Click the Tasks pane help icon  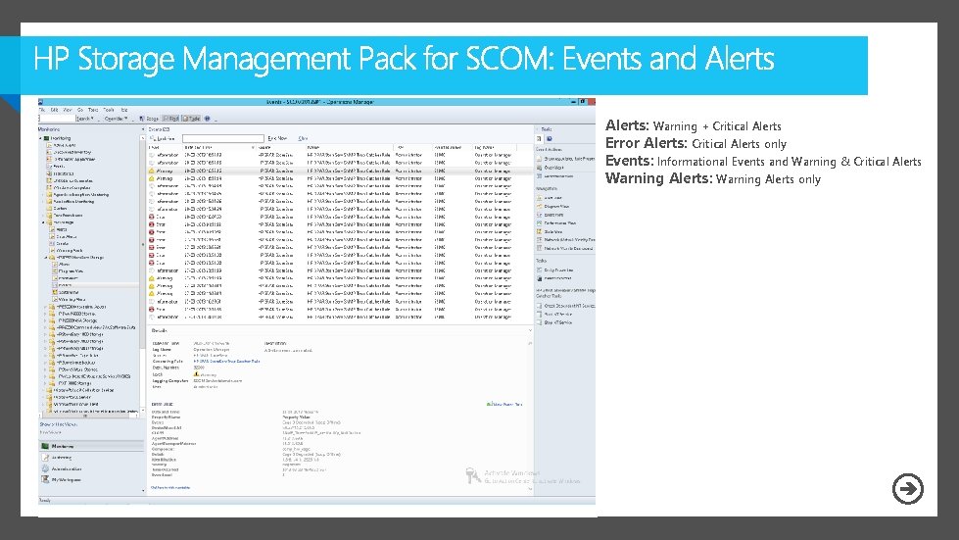click(550, 139)
